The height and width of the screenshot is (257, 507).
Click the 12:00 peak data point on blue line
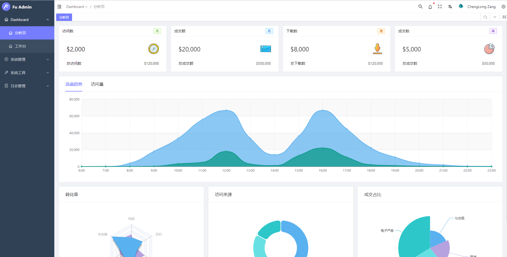(x=226, y=110)
